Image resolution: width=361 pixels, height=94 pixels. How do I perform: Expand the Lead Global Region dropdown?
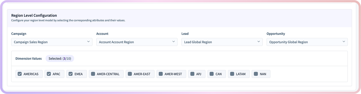pos(222,42)
